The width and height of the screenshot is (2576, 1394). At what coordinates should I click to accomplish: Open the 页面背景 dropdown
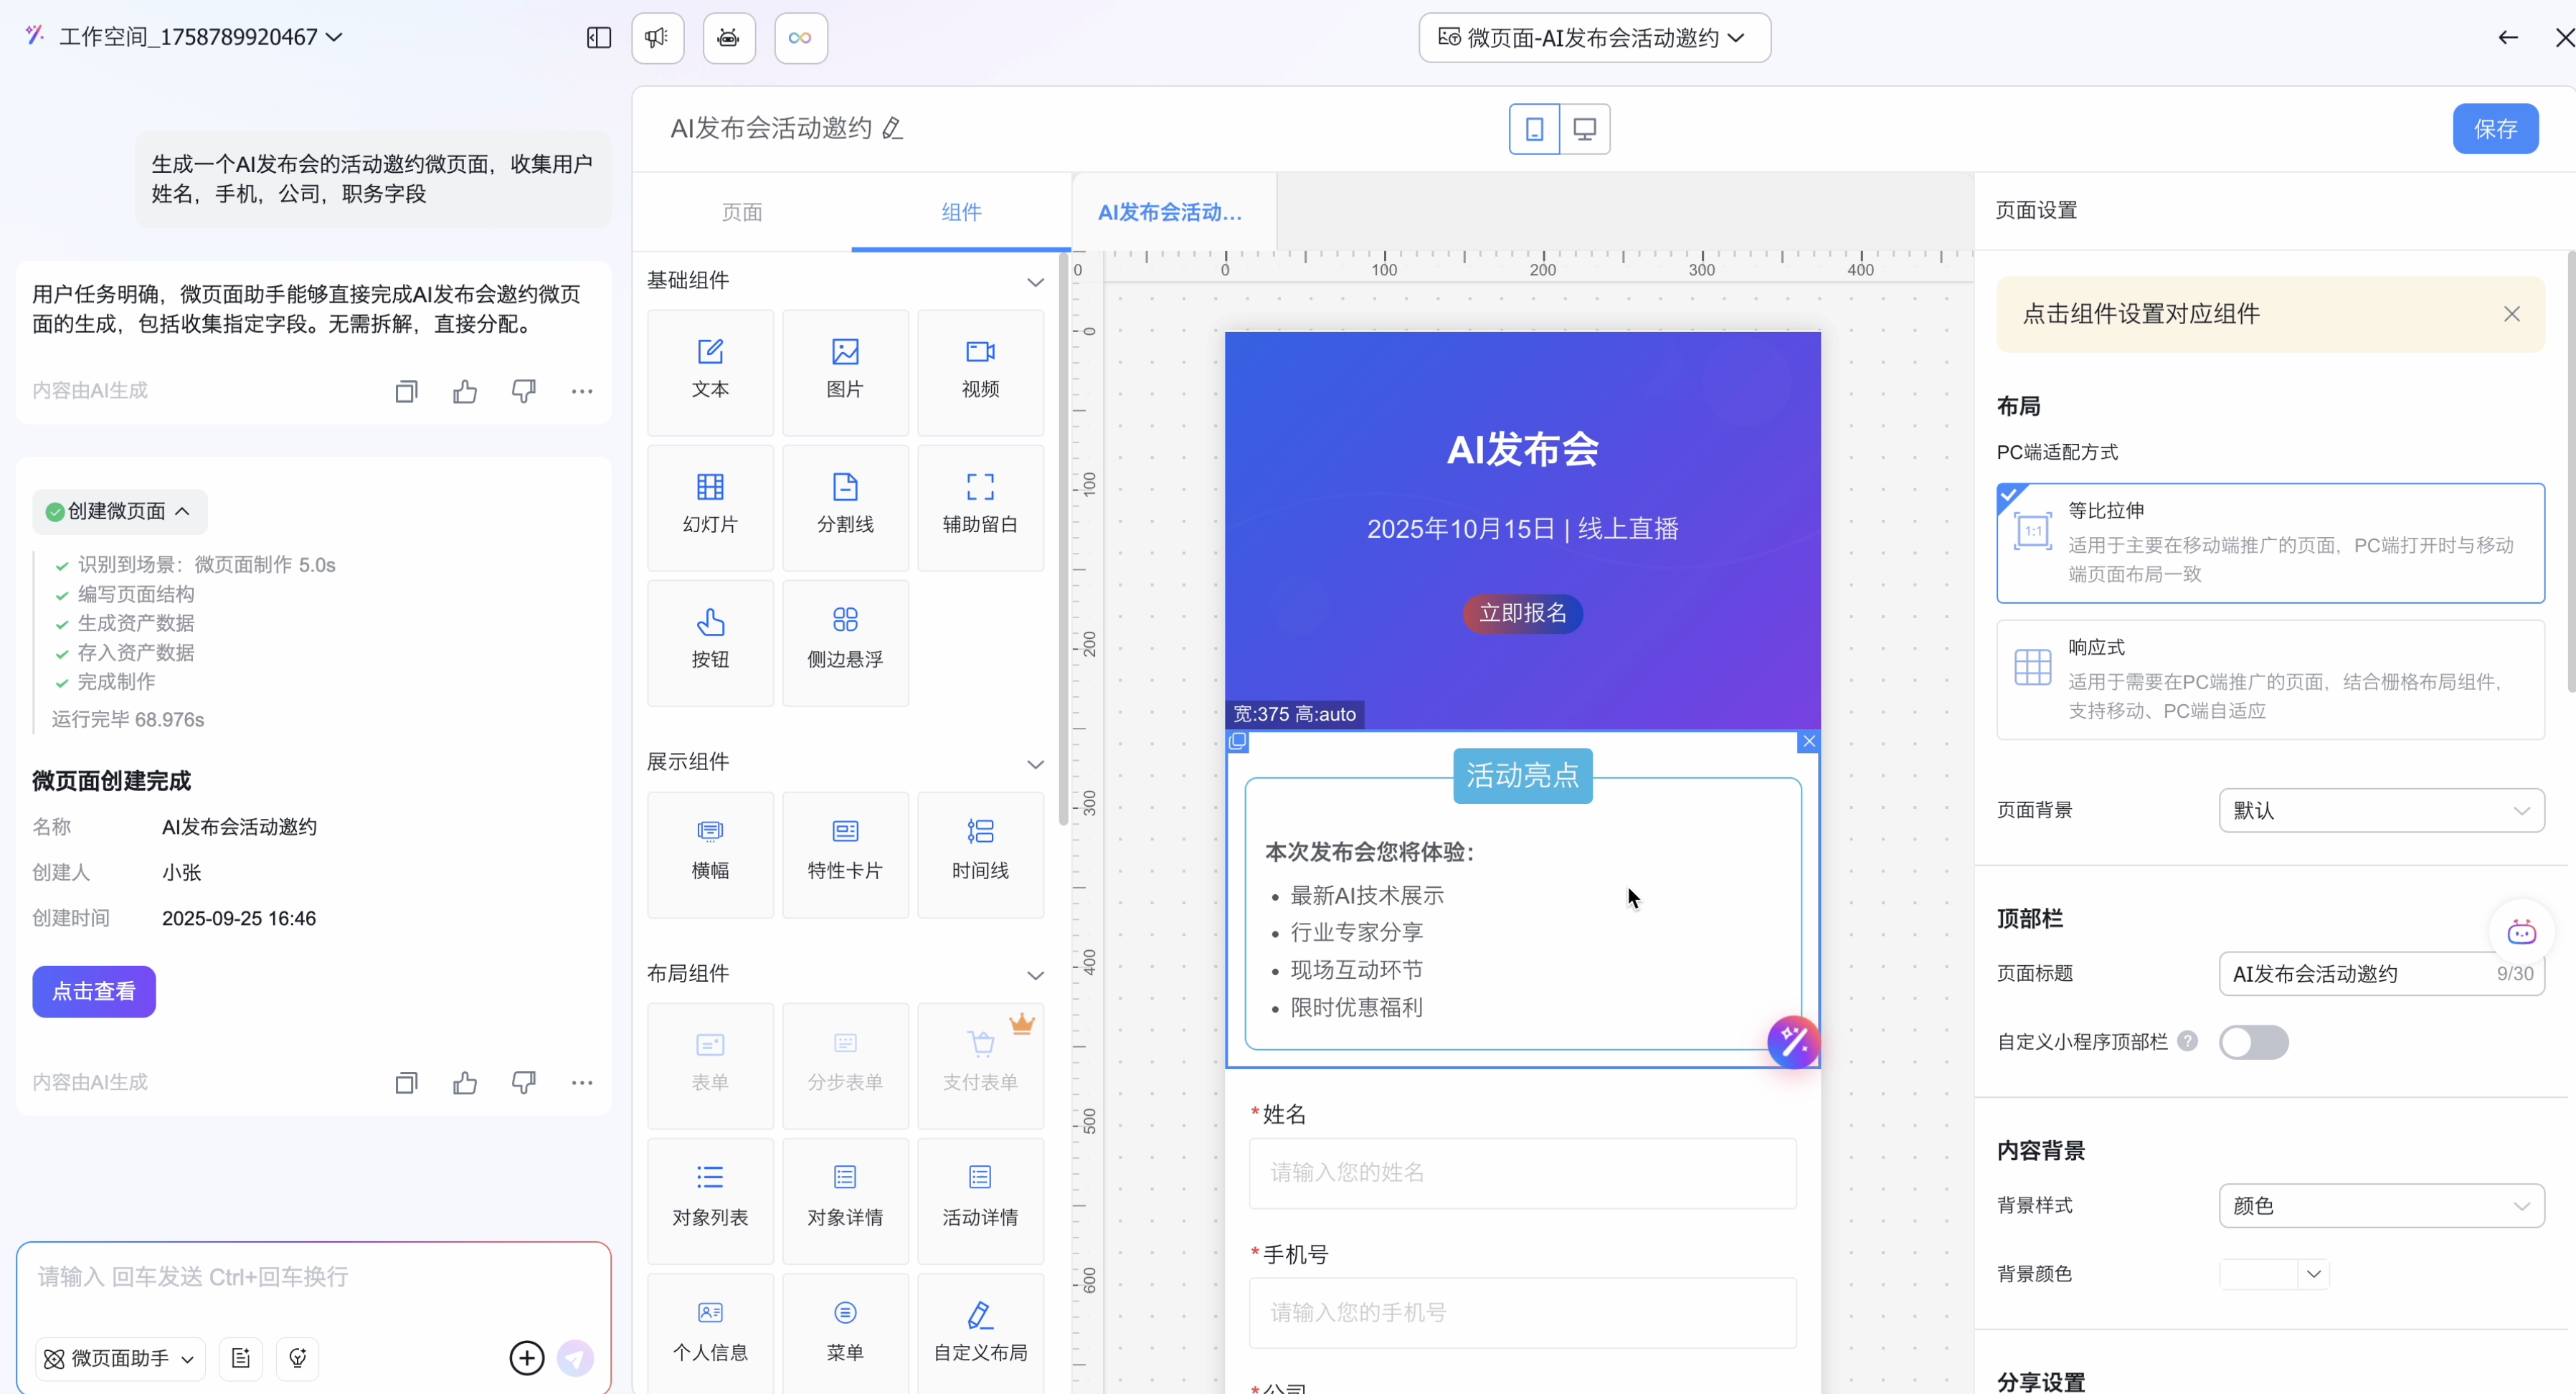(2381, 810)
